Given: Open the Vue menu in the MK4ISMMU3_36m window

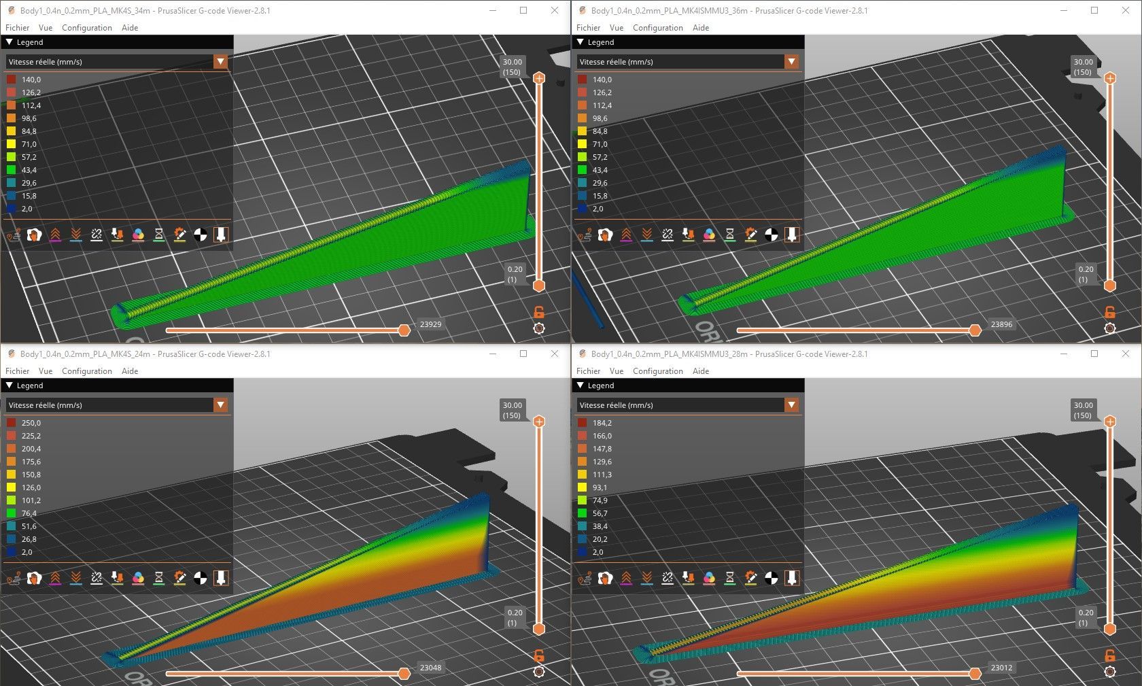Looking at the screenshot, I should click(617, 28).
